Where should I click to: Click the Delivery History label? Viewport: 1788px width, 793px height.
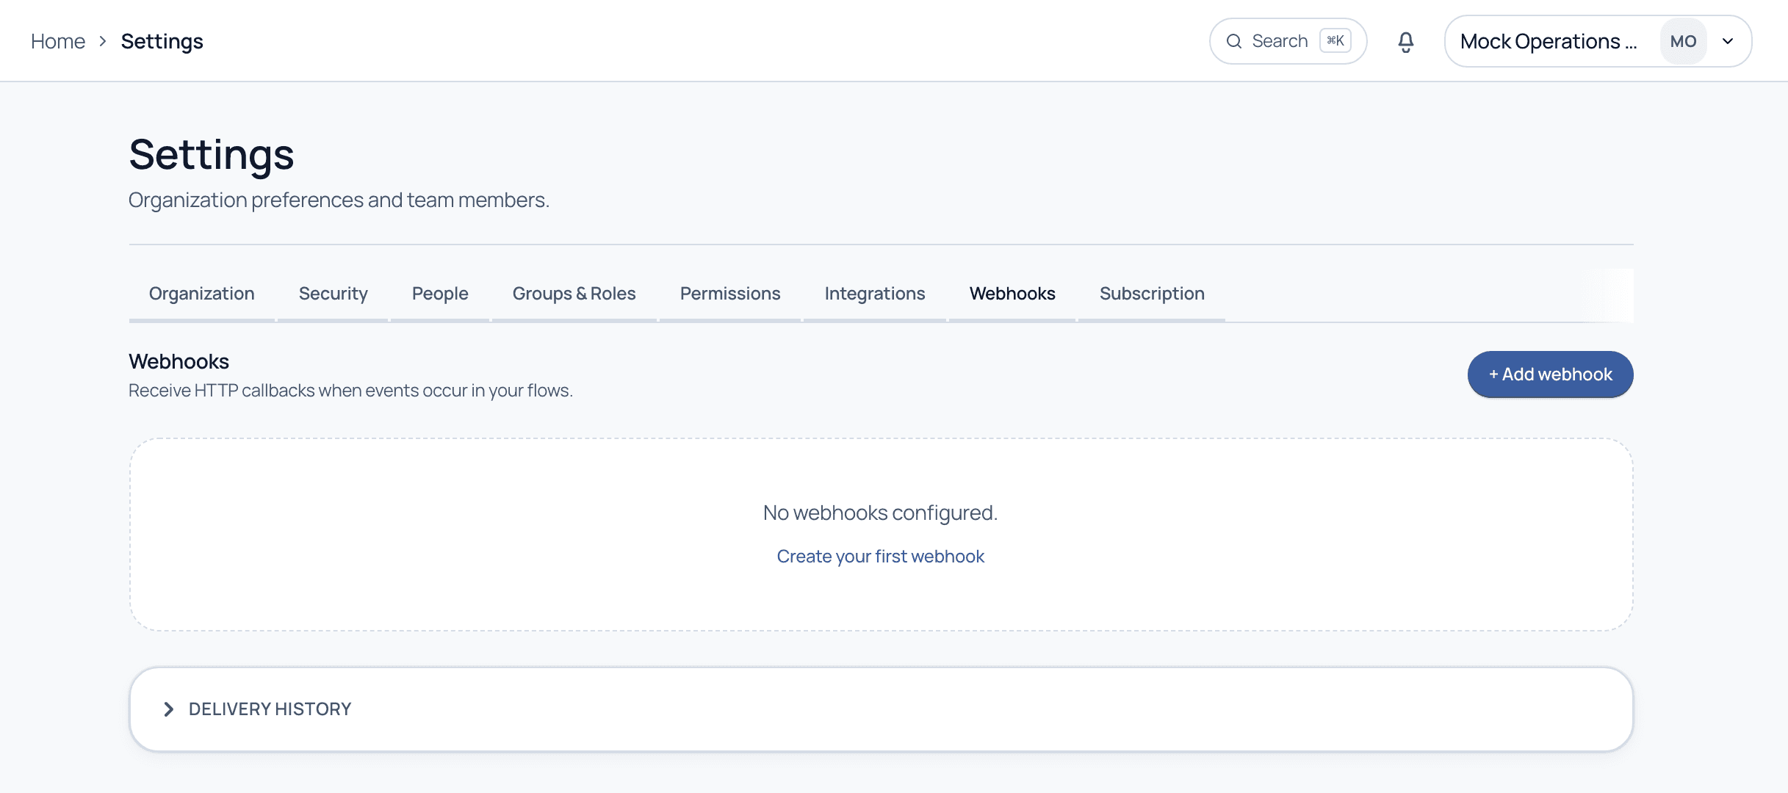270,709
